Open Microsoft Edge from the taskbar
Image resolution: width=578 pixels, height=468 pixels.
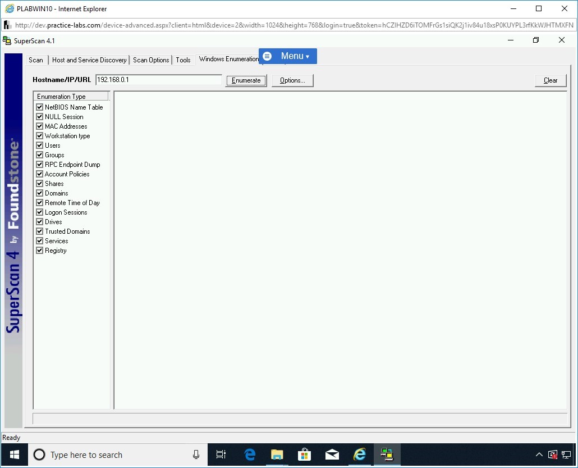[x=250, y=455]
